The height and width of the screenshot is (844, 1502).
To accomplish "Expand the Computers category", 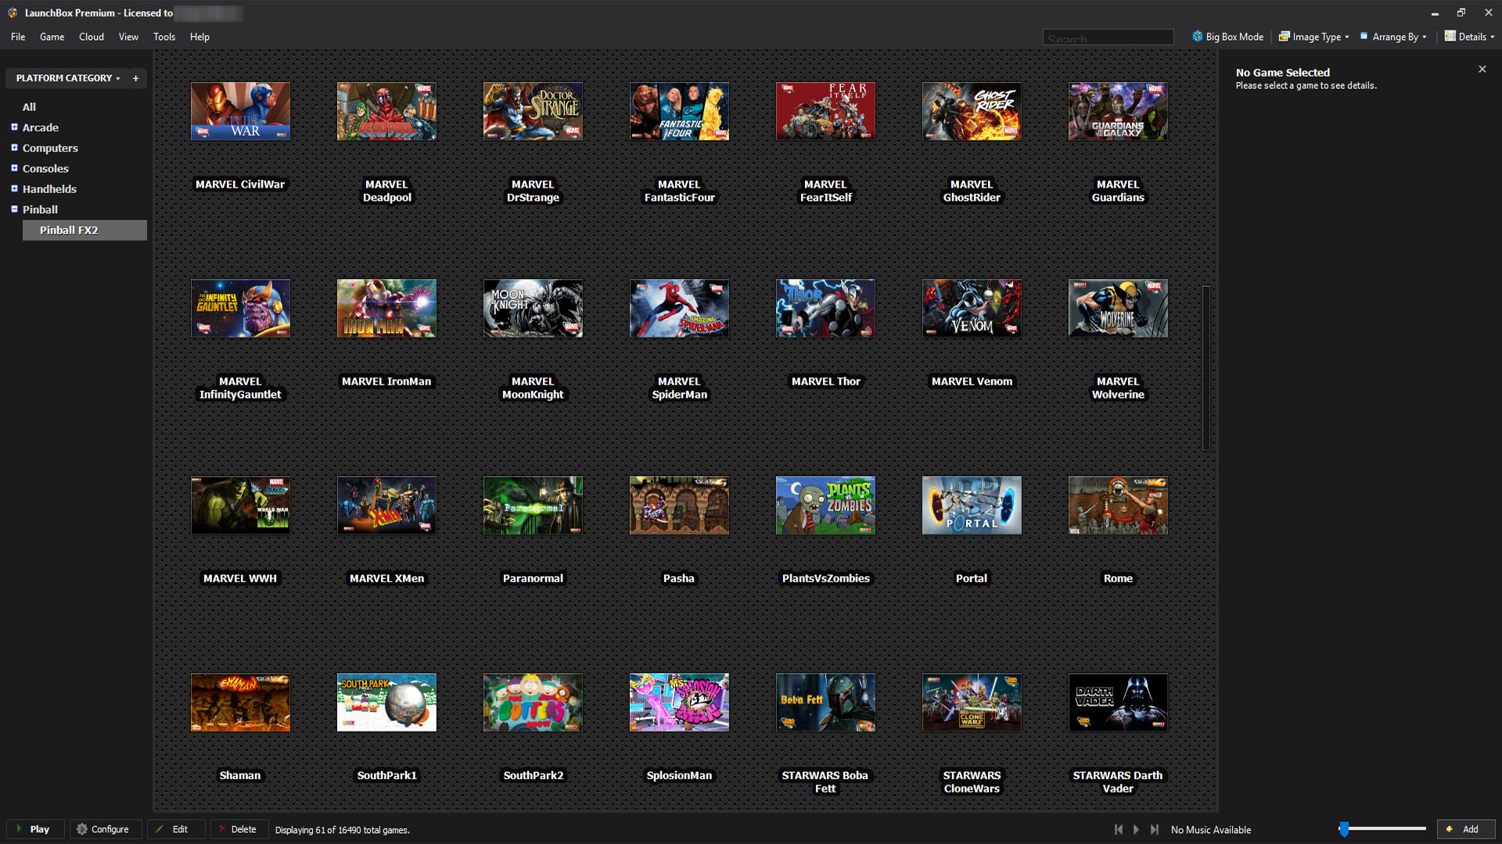I will 14,148.
